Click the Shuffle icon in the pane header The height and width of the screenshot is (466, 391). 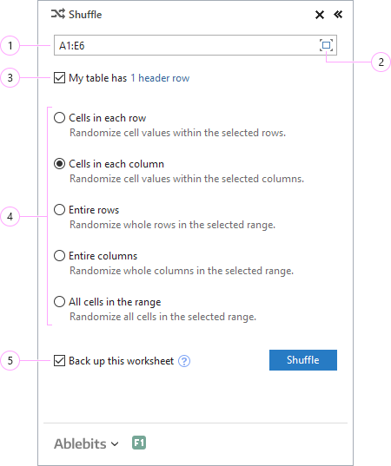coord(57,14)
